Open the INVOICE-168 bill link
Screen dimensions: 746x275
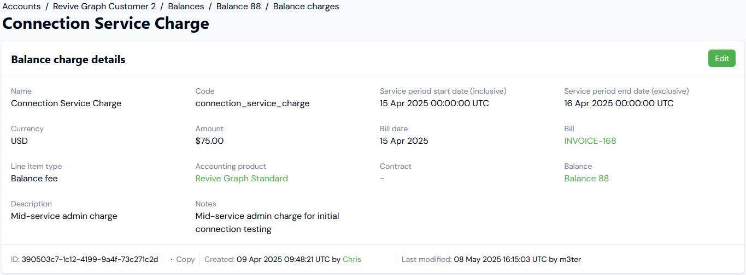pos(590,140)
